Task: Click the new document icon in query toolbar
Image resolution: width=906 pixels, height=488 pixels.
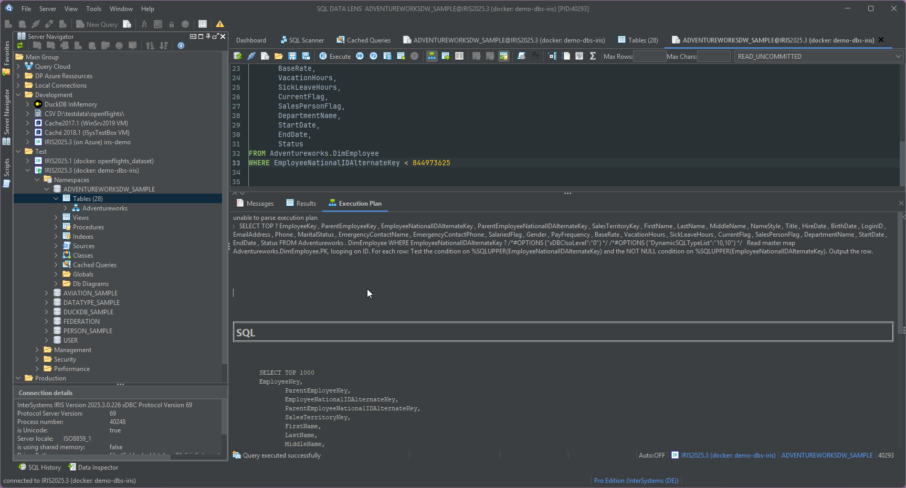Action: click(265, 56)
